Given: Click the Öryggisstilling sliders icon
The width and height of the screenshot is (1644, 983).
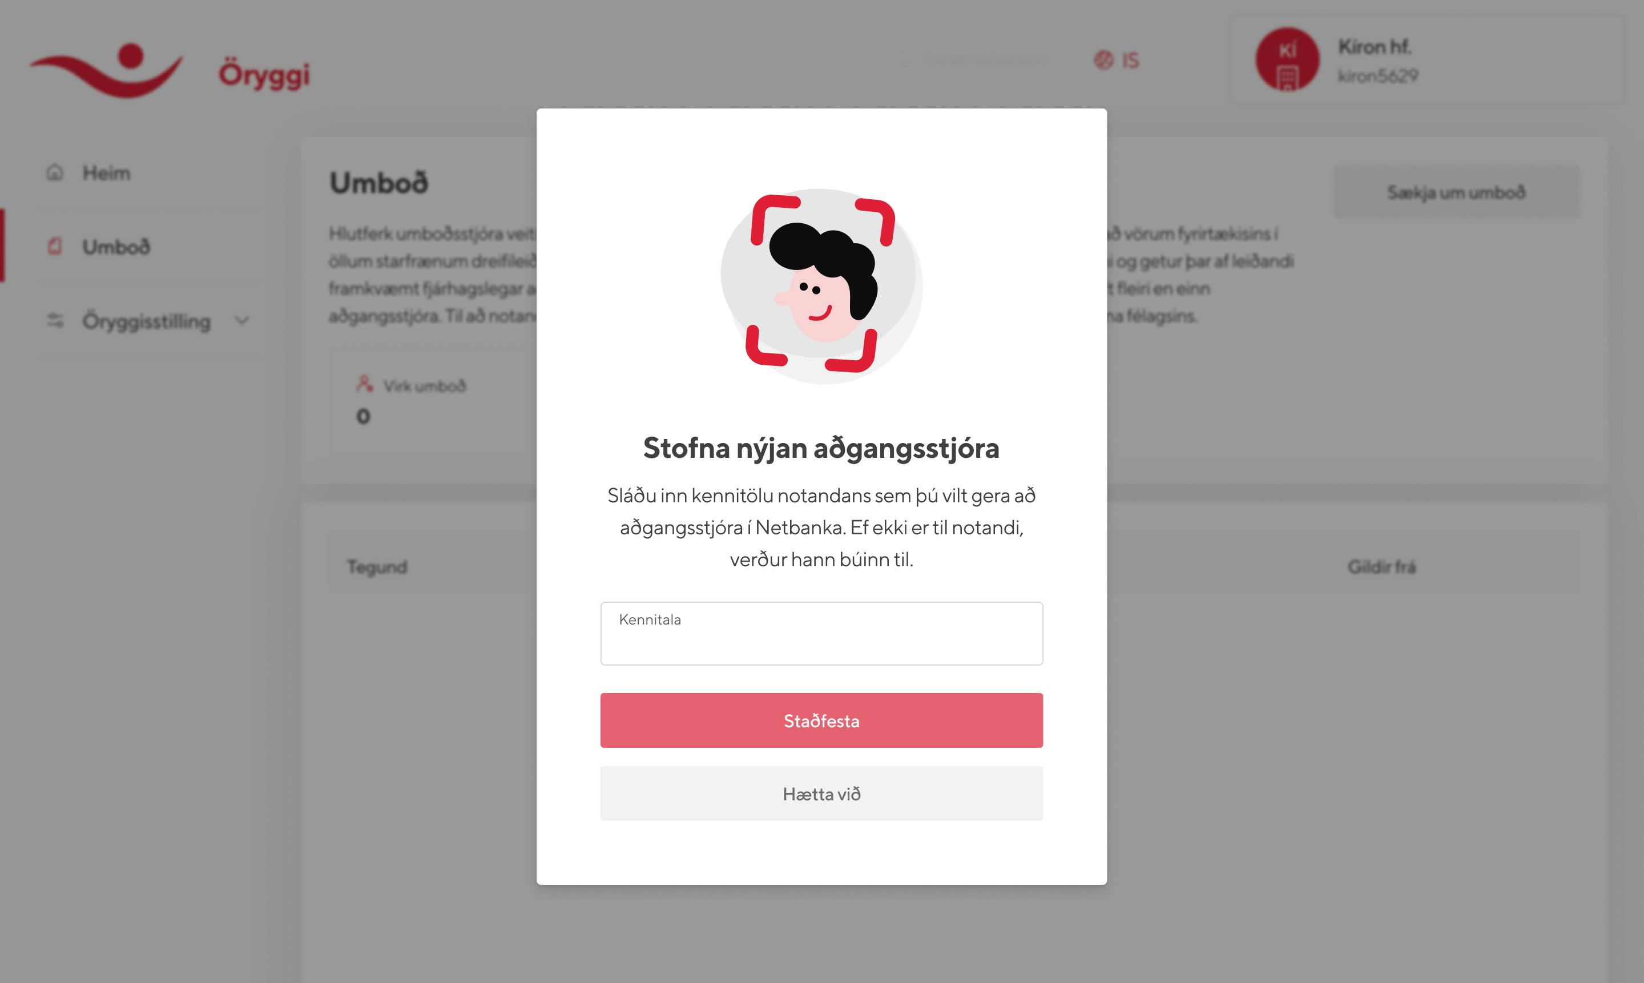Looking at the screenshot, I should [x=55, y=321].
